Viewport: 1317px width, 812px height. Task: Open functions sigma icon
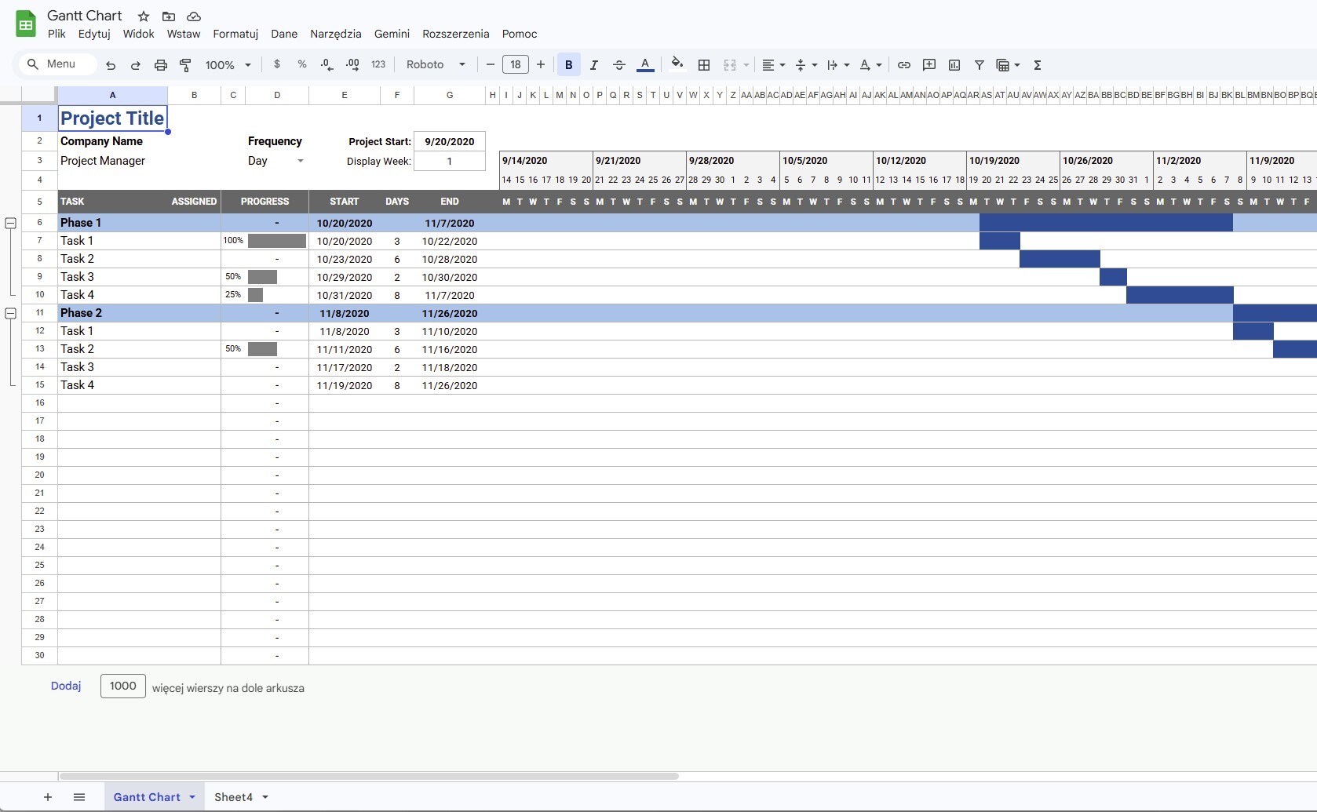click(1038, 65)
